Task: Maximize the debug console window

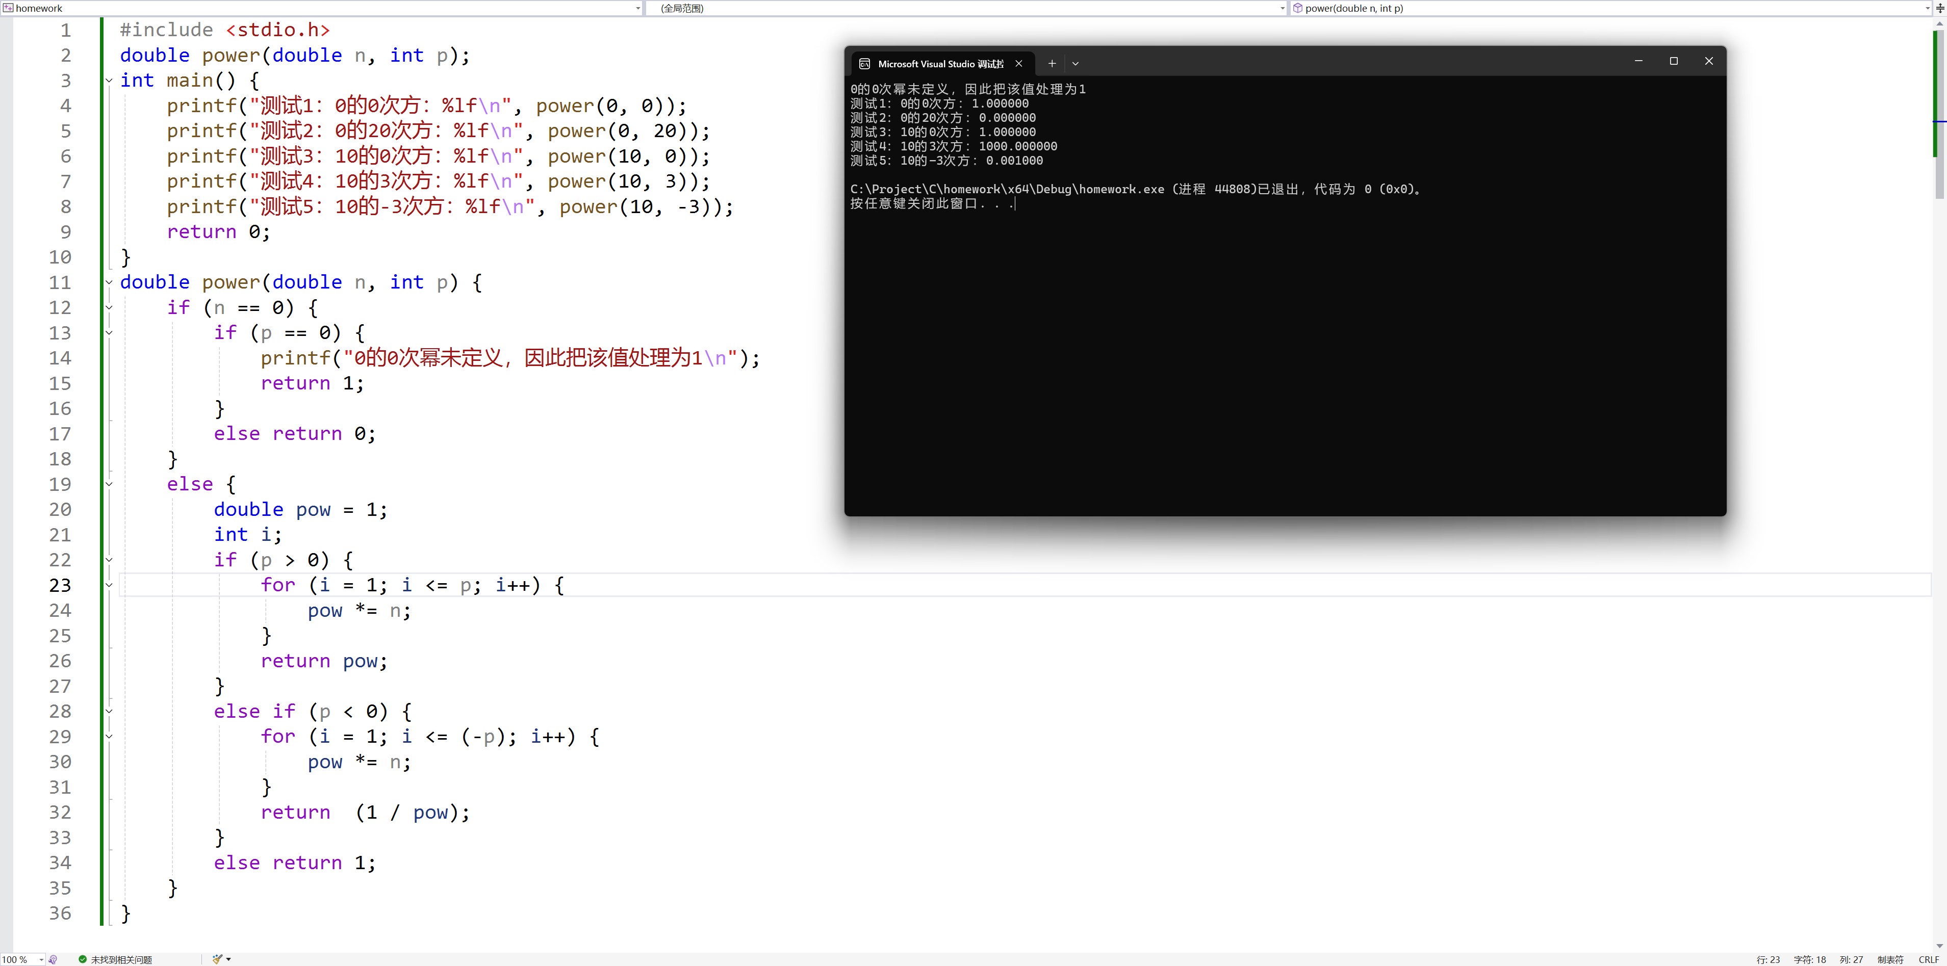Action: [1673, 61]
